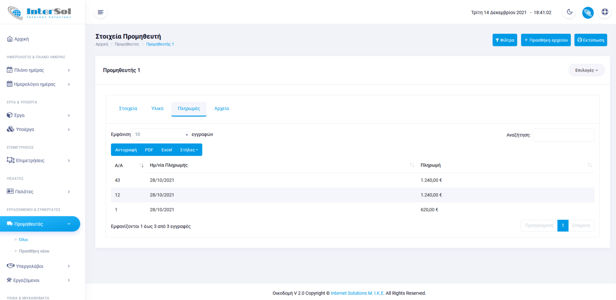Click the globe avatar icon

pyautogui.click(x=588, y=12)
